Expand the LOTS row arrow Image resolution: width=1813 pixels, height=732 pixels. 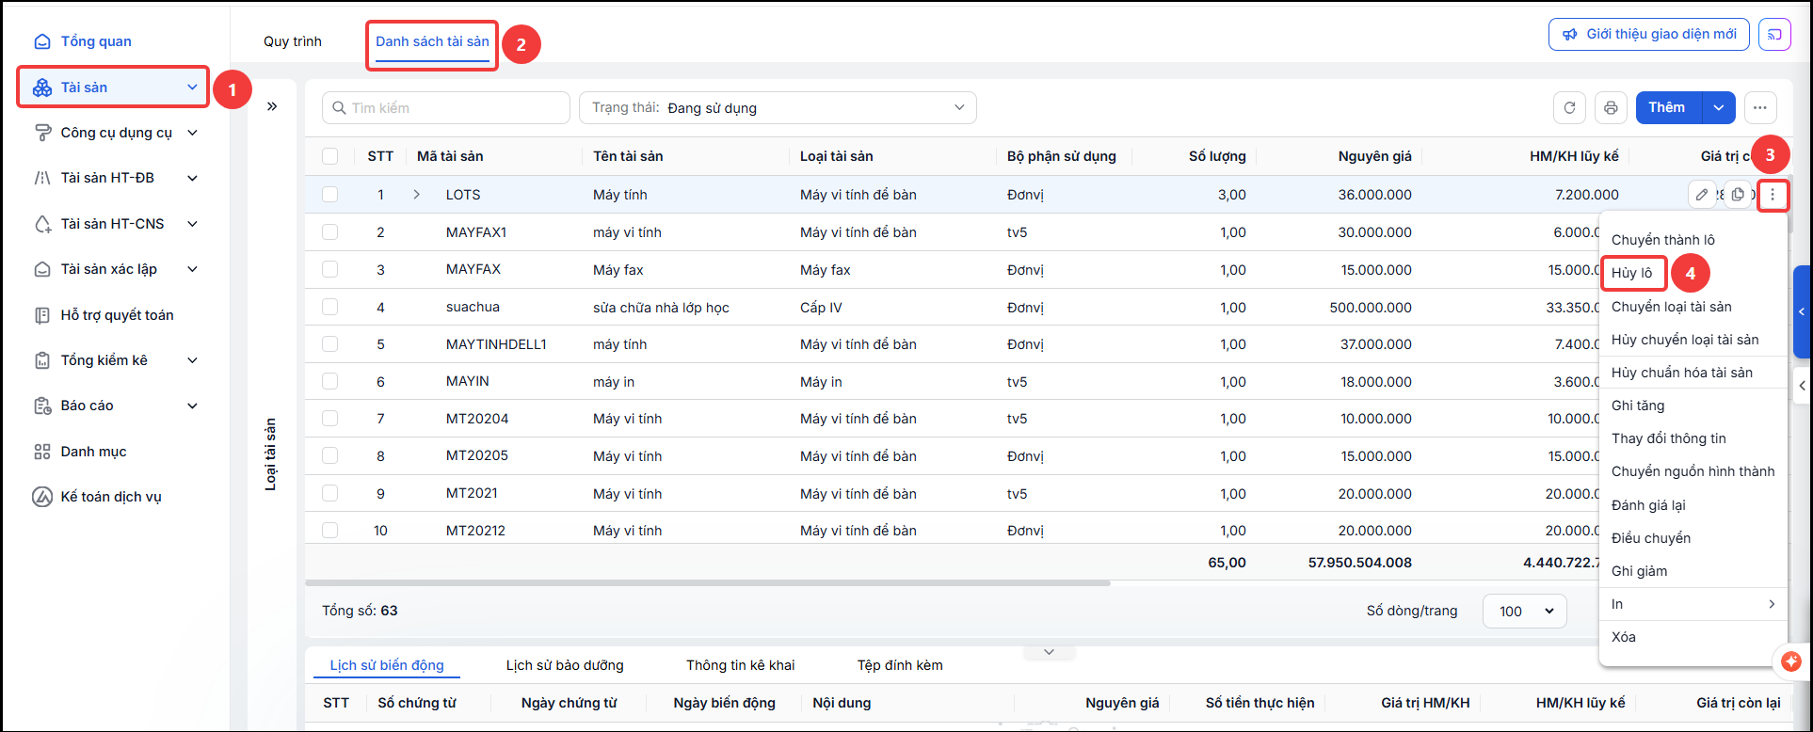click(x=417, y=195)
